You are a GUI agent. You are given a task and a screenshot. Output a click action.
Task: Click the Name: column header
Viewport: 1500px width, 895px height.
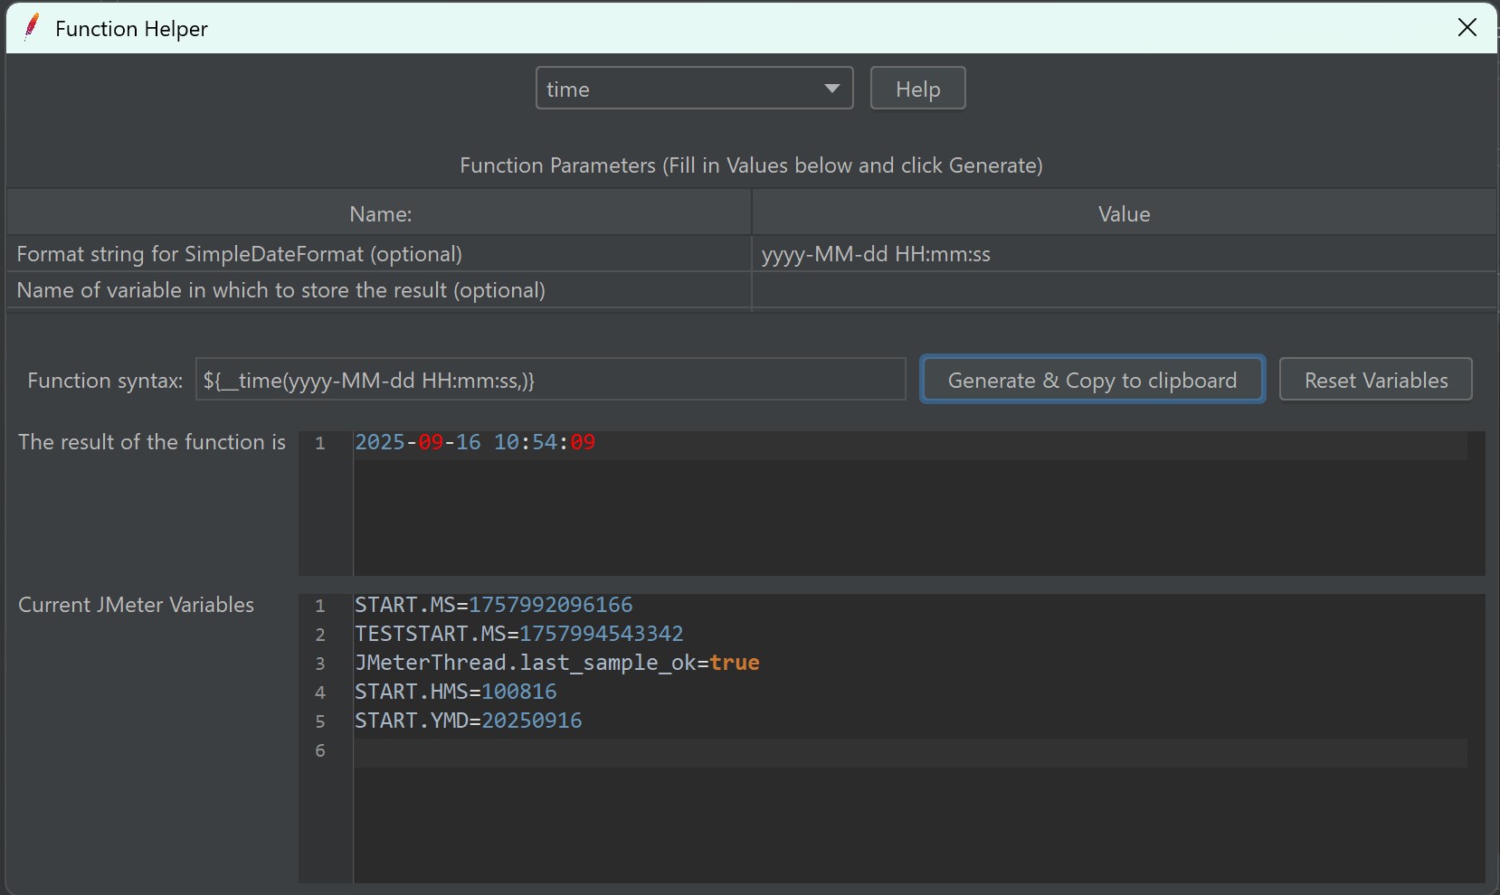(380, 214)
